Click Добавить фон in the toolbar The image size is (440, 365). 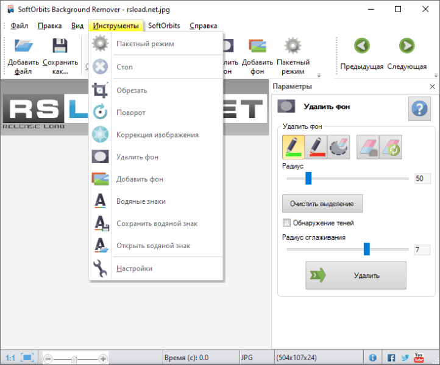coord(257,56)
